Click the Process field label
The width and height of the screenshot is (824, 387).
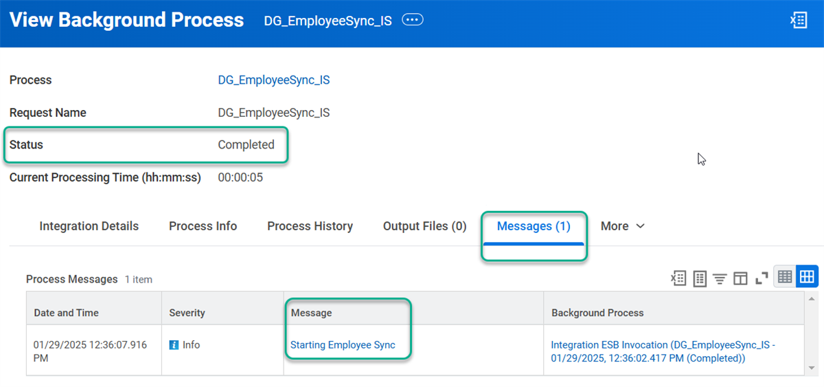(30, 80)
